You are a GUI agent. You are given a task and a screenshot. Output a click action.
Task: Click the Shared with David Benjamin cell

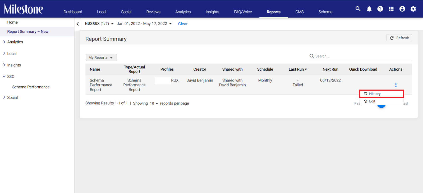pos(232,83)
